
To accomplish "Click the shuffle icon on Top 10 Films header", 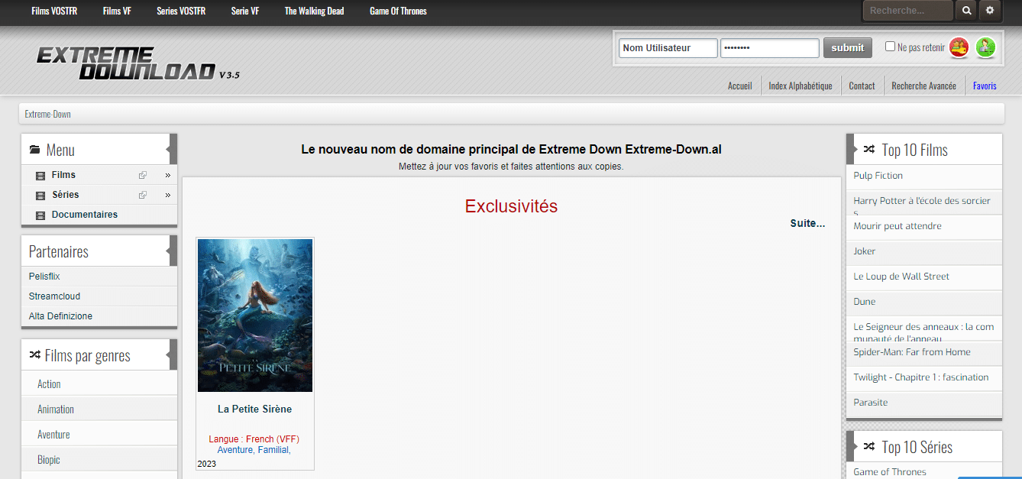I will [x=868, y=149].
